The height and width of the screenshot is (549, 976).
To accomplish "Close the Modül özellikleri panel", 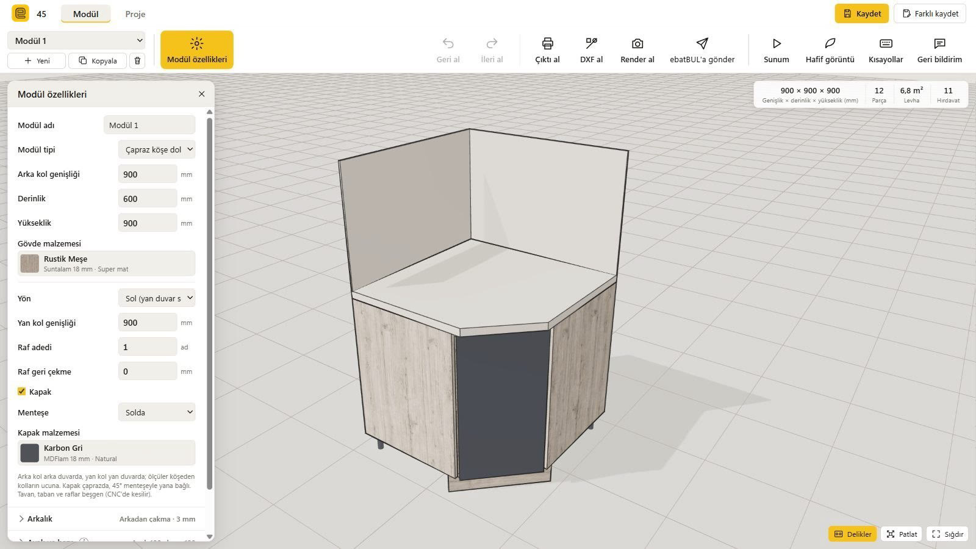I will (201, 94).
